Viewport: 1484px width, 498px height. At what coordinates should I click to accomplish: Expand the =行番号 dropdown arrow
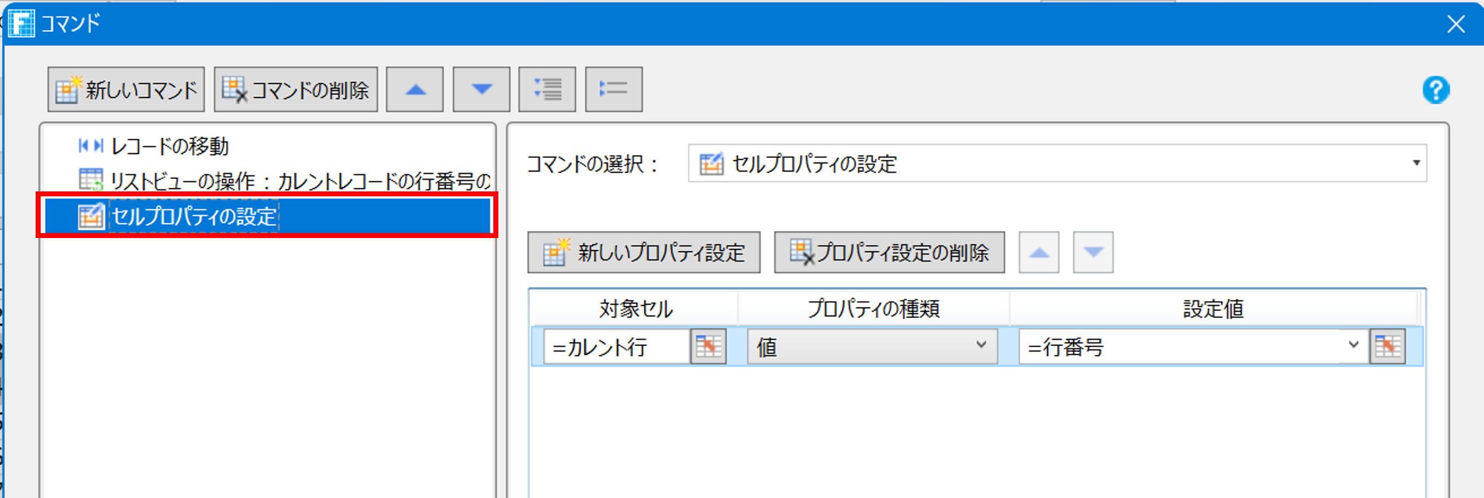1354,346
